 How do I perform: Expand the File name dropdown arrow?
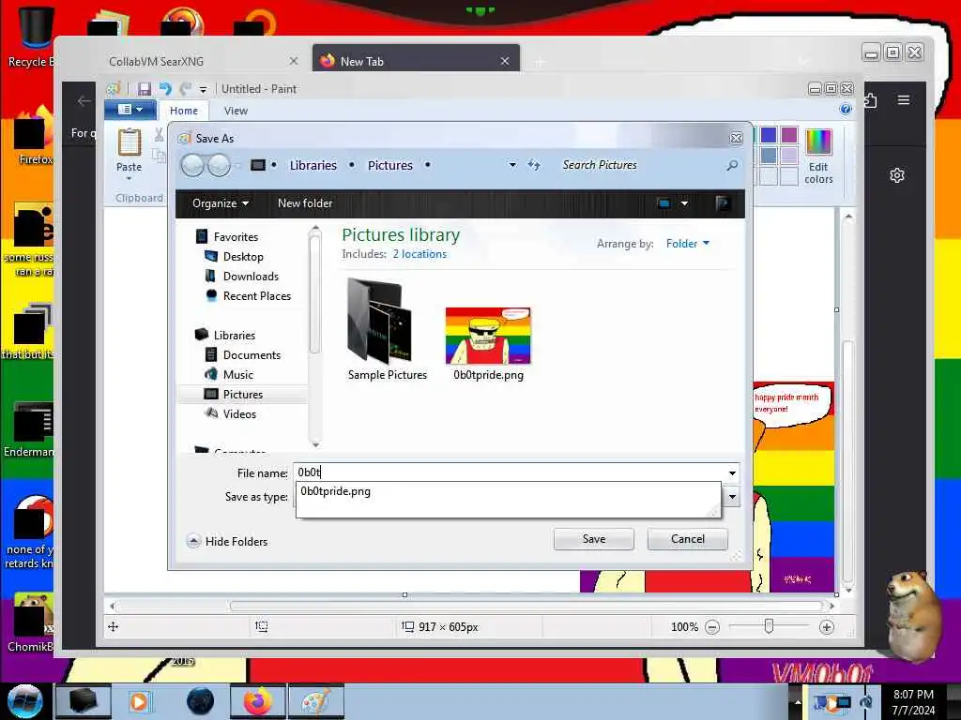732,472
